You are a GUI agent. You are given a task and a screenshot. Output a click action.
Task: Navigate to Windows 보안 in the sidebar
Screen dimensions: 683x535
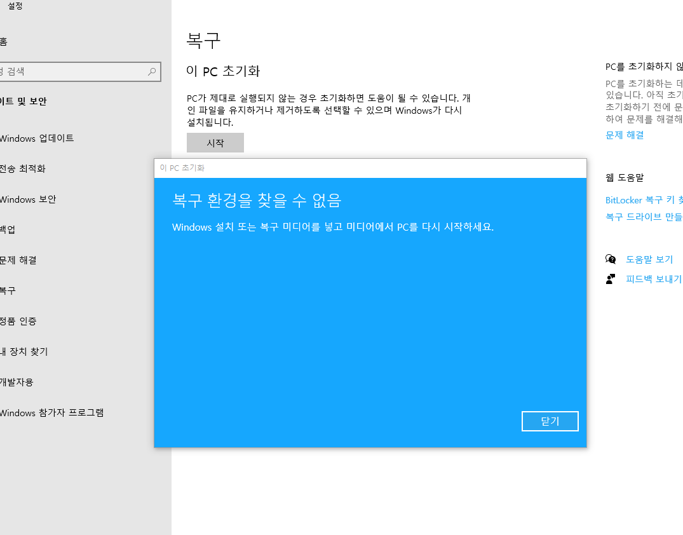point(29,199)
